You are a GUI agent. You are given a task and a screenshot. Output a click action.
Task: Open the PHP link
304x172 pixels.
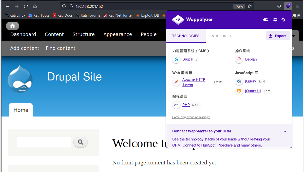(186, 105)
